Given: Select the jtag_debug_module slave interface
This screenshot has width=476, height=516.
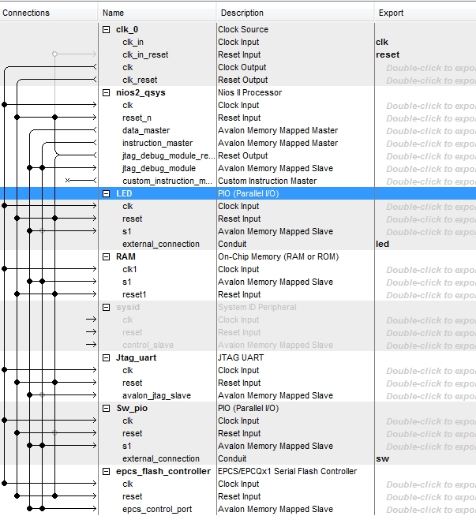Looking at the screenshot, I should click(159, 169).
